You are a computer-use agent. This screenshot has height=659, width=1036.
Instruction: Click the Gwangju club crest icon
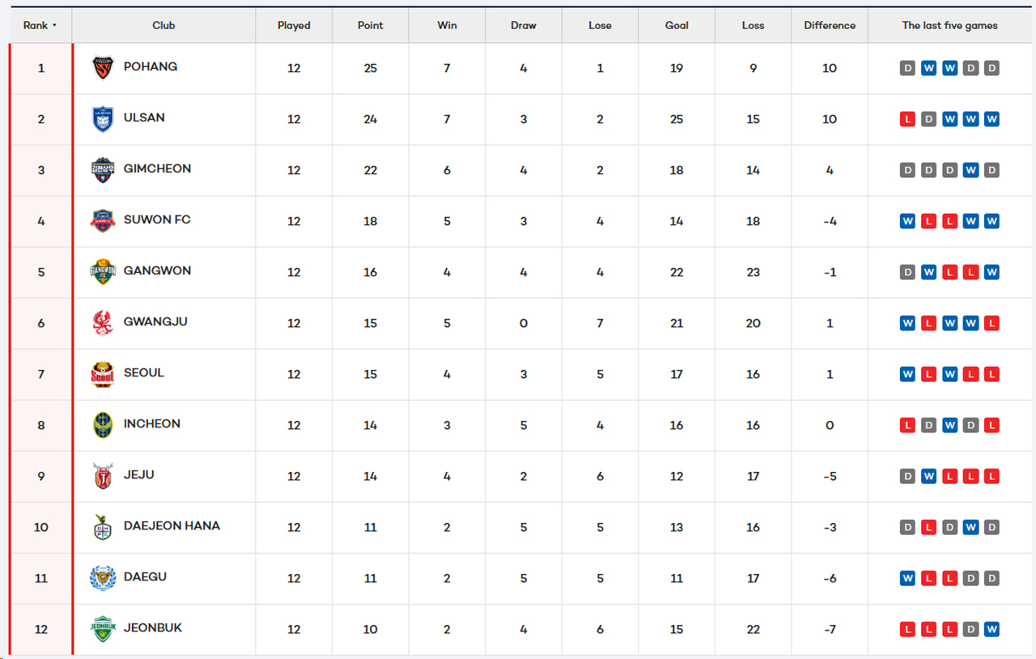tap(103, 323)
